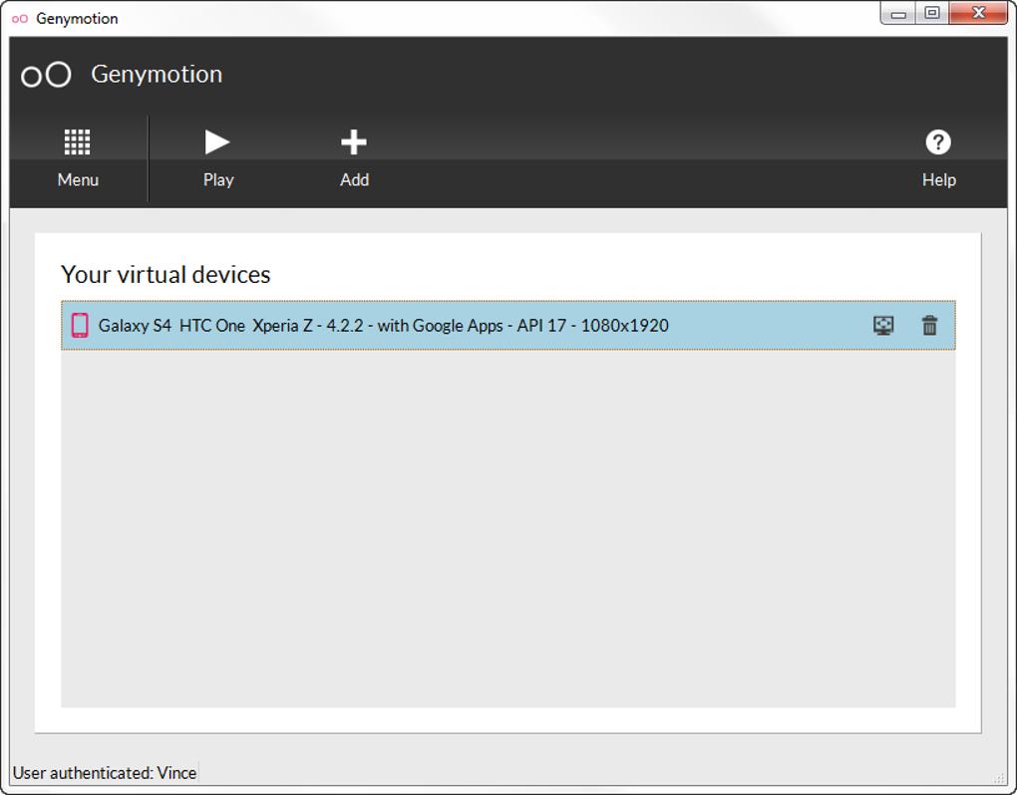The width and height of the screenshot is (1017, 795).
Task: Click the resize grip in the window corner
Action: [x=999, y=778]
